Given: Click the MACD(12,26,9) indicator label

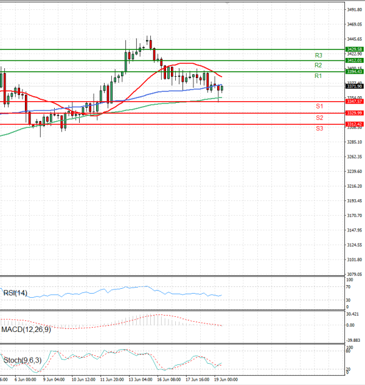Looking at the screenshot, I should (26, 330).
